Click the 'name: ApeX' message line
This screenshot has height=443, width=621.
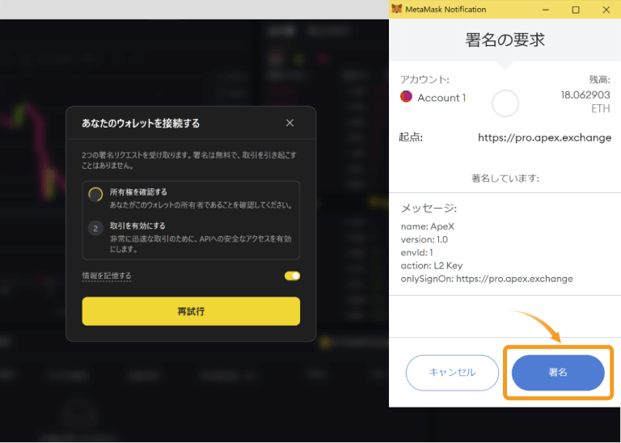pos(427,227)
